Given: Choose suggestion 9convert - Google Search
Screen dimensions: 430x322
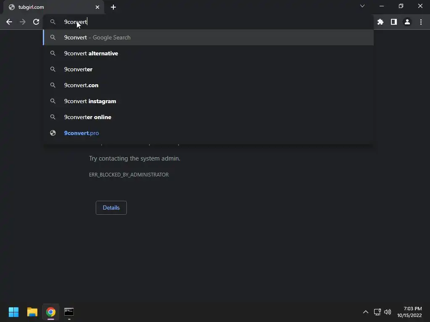Looking at the screenshot, I should coord(208,37).
